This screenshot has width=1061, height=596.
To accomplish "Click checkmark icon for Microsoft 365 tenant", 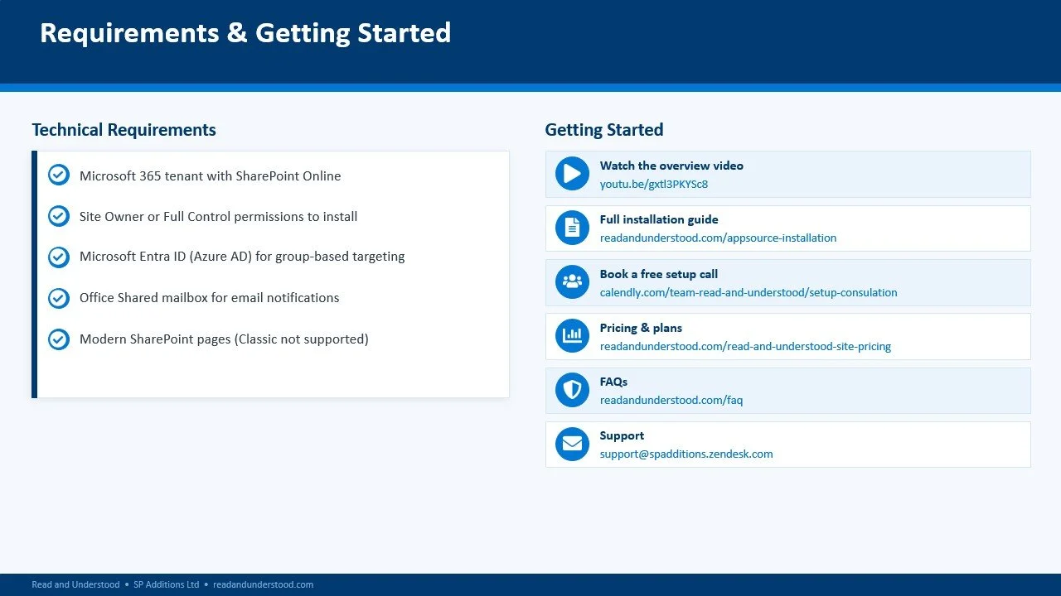I will 59,175.
